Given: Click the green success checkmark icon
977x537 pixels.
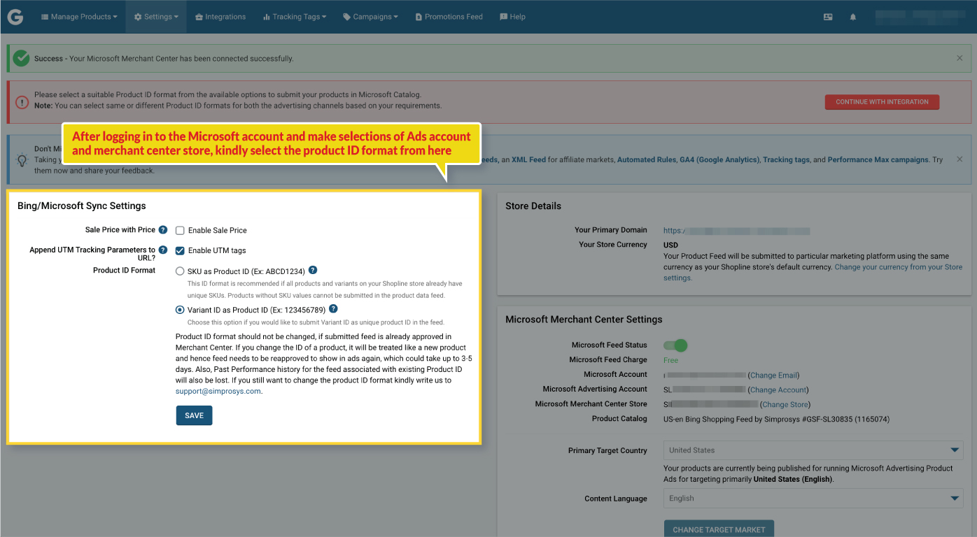Looking at the screenshot, I should (x=22, y=59).
